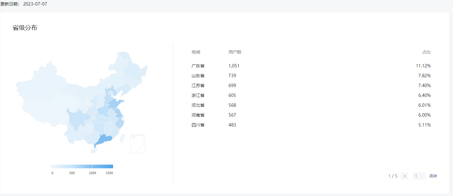Click percentage 6.40%
Image resolution: width=453 pixels, height=196 pixels.
click(425, 95)
